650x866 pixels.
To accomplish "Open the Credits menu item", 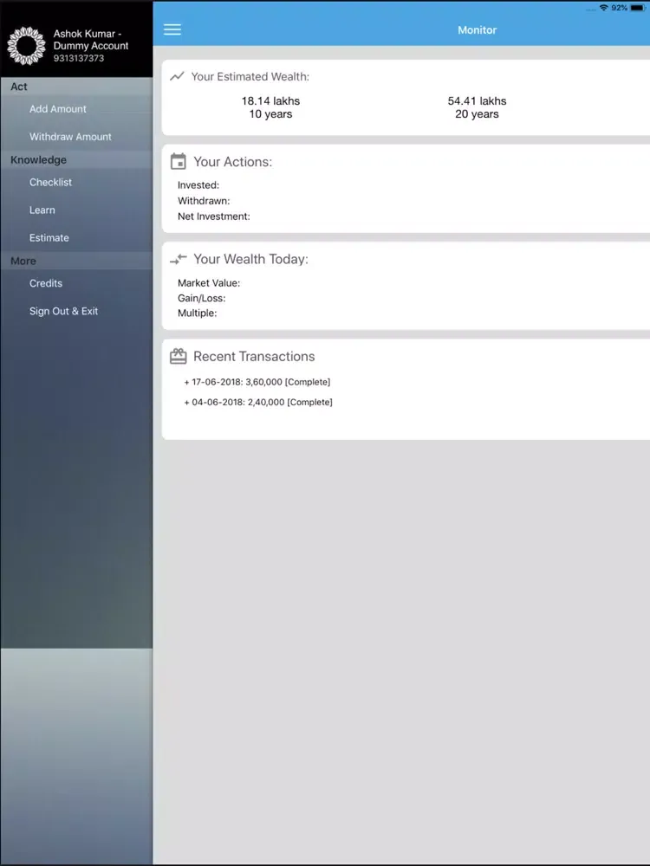I will (x=46, y=283).
